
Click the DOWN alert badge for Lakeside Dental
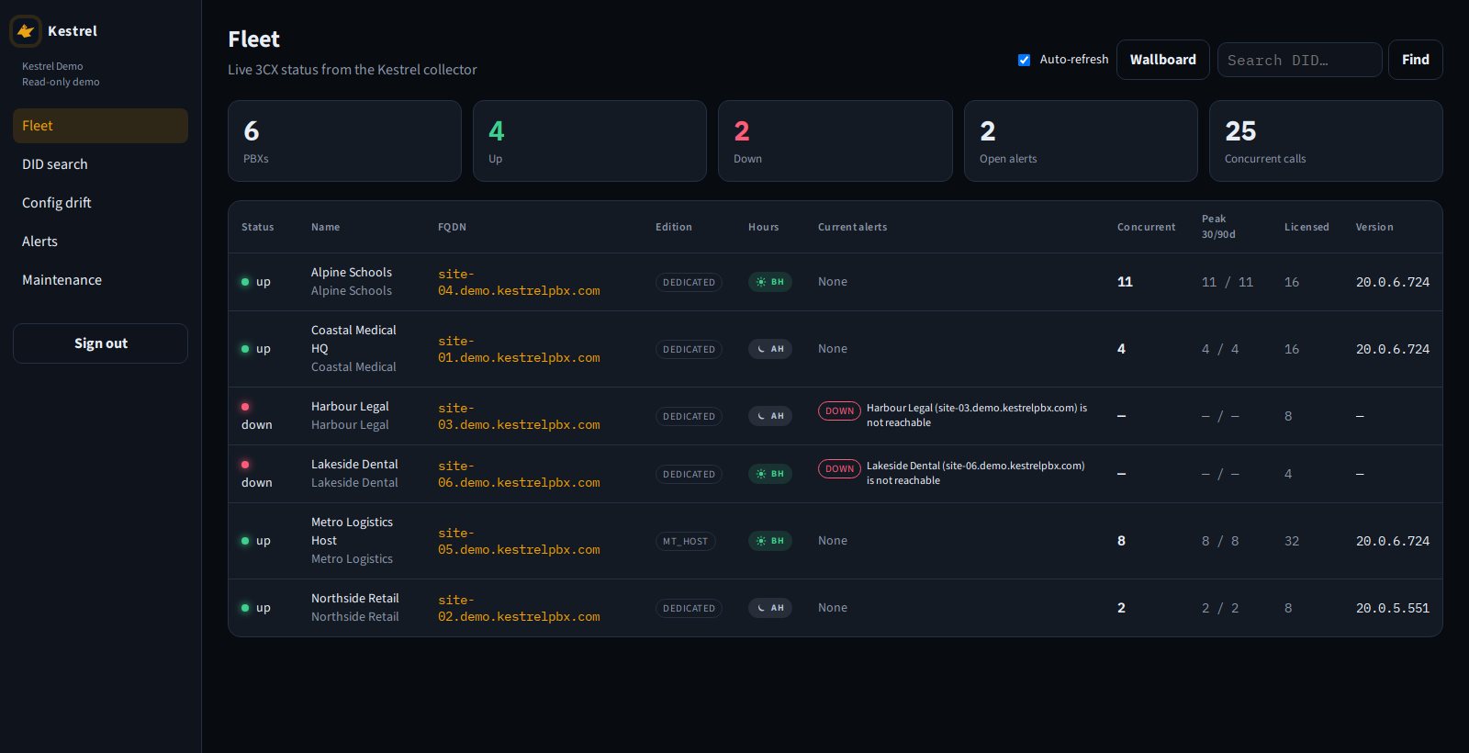pyautogui.click(x=839, y=469)
